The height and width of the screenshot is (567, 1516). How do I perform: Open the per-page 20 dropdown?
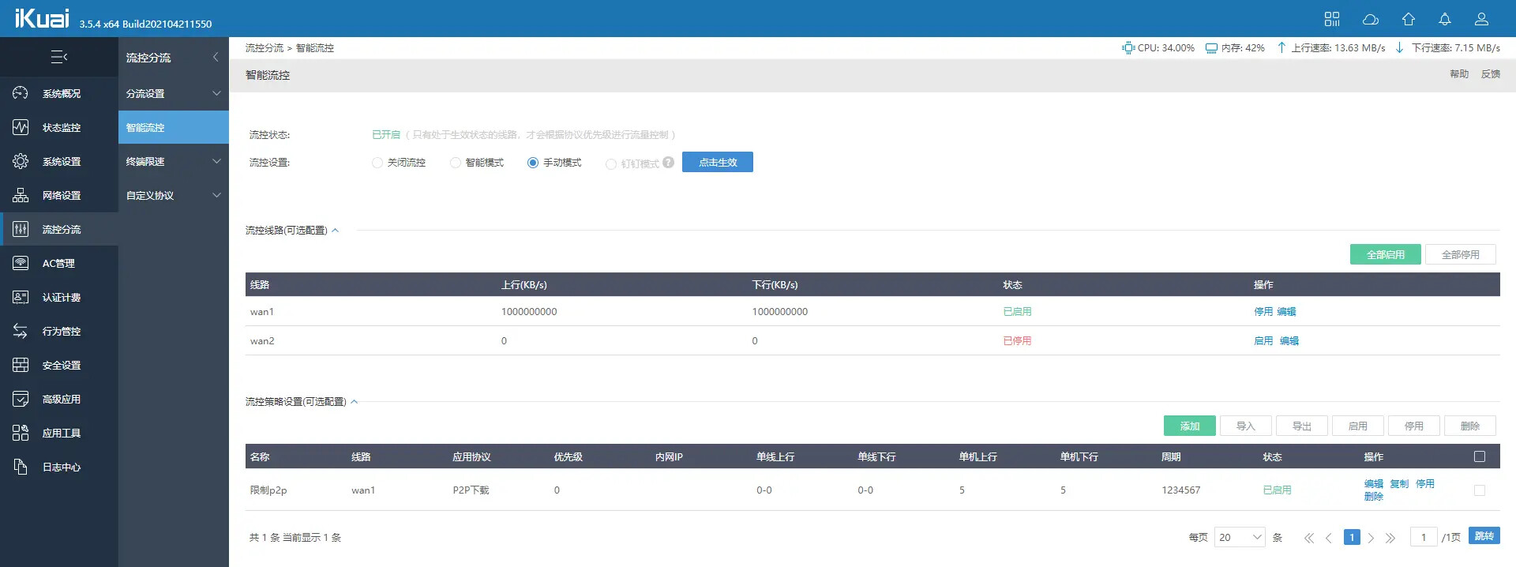1240,537
